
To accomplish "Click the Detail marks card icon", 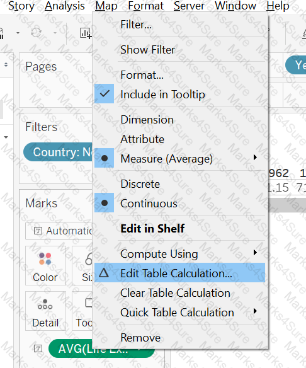I will pyautogui.click(x=45, y=304).
